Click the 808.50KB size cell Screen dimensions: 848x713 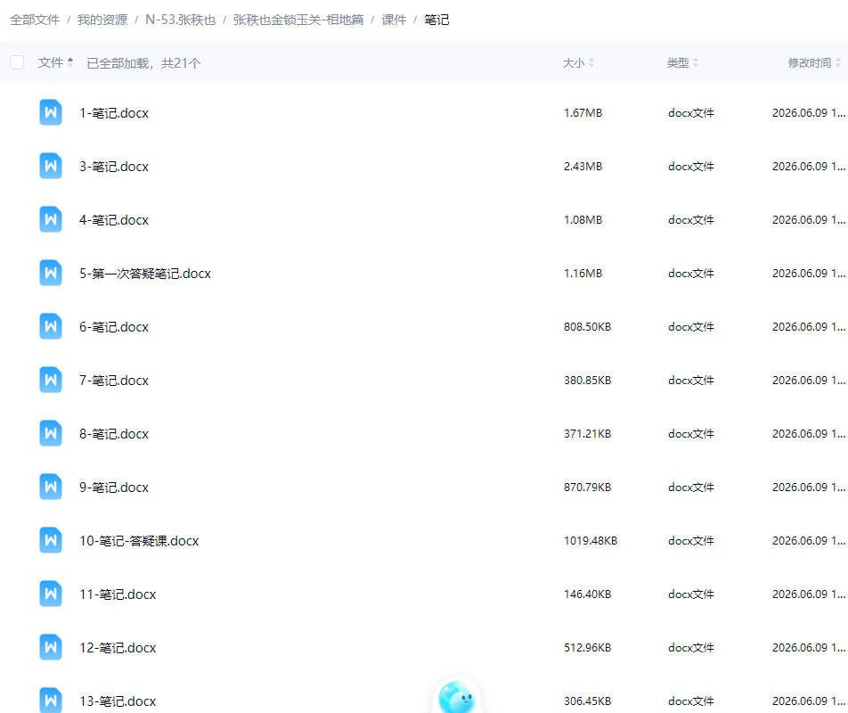click(x=587, y=327)
